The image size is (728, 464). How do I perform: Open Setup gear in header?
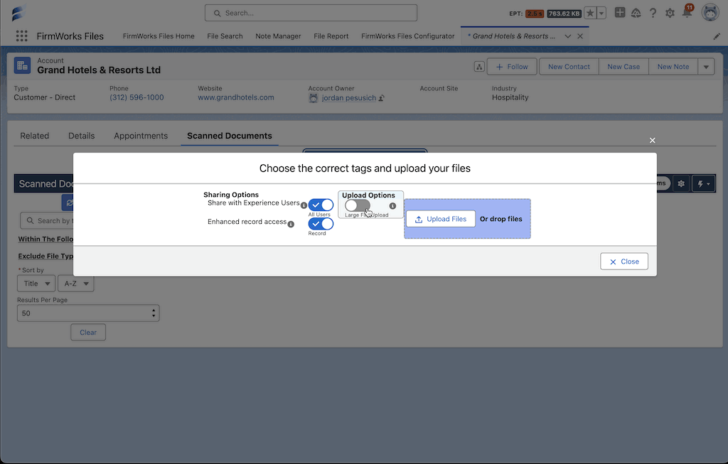coord(670,13)
